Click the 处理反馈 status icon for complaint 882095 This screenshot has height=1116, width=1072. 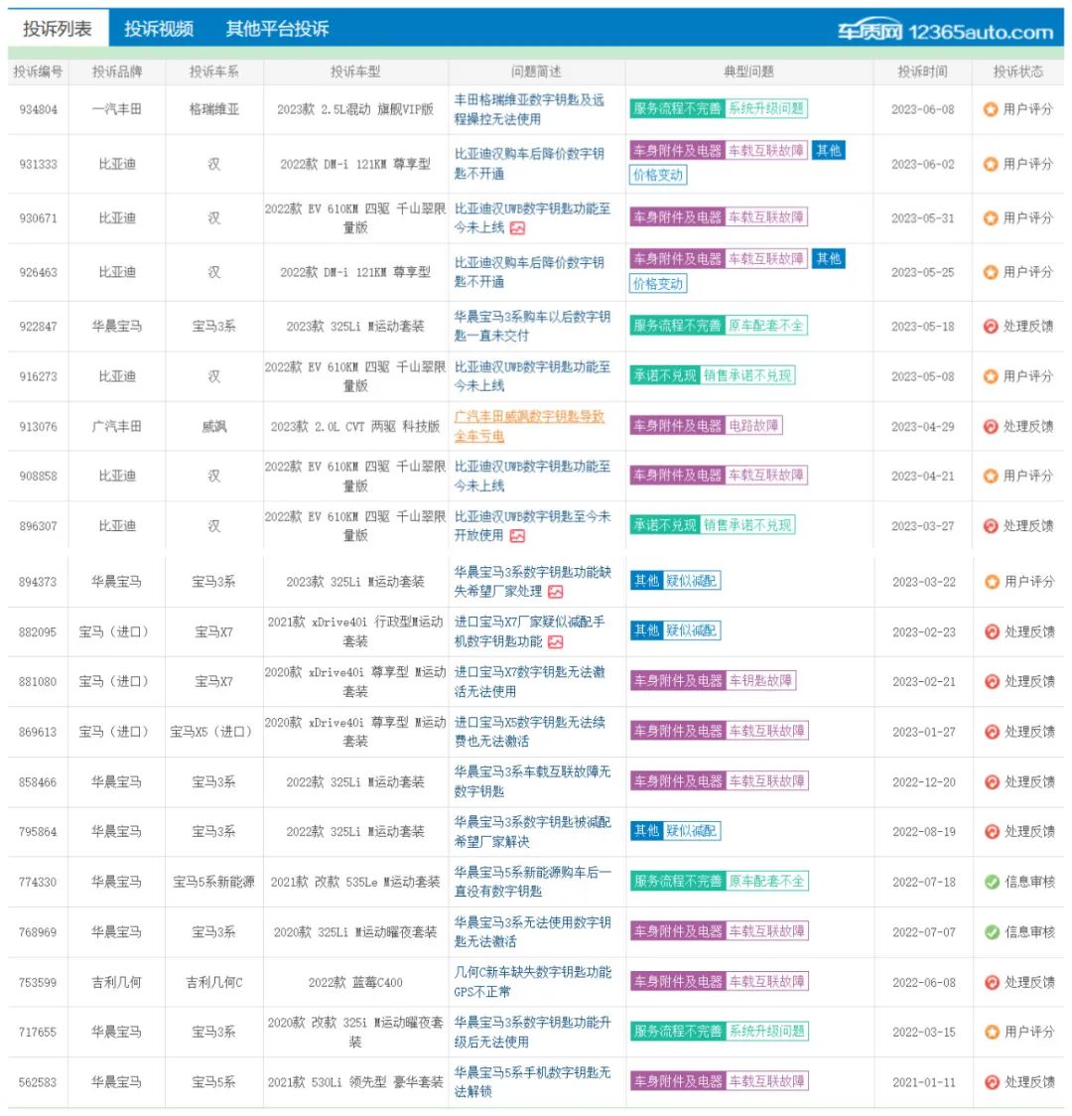coord(993,631)
